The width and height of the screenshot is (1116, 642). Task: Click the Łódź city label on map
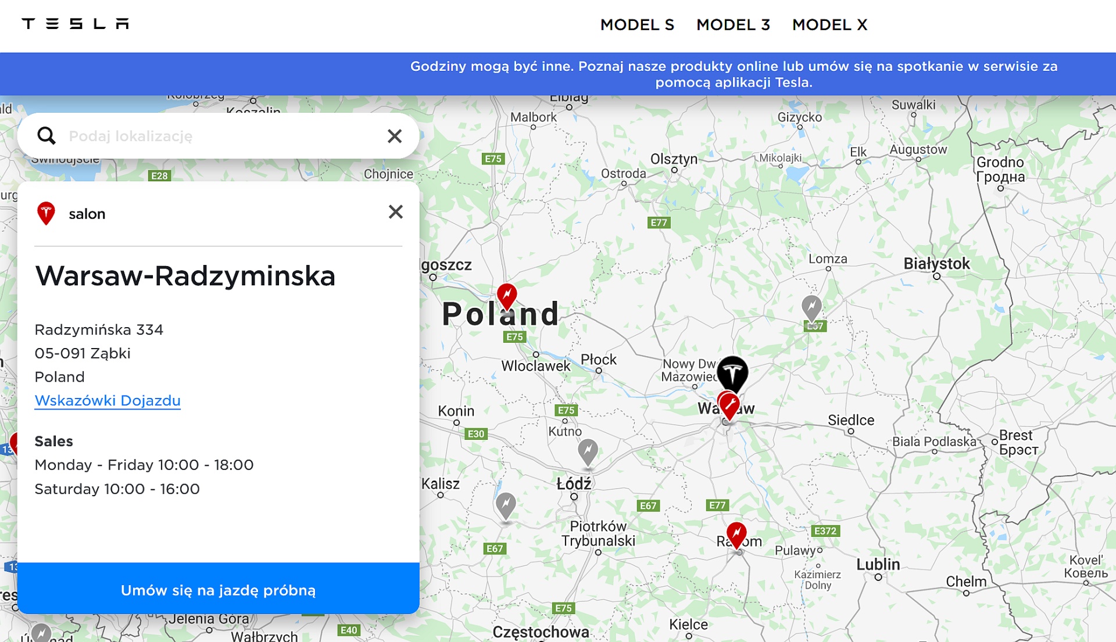574,483
